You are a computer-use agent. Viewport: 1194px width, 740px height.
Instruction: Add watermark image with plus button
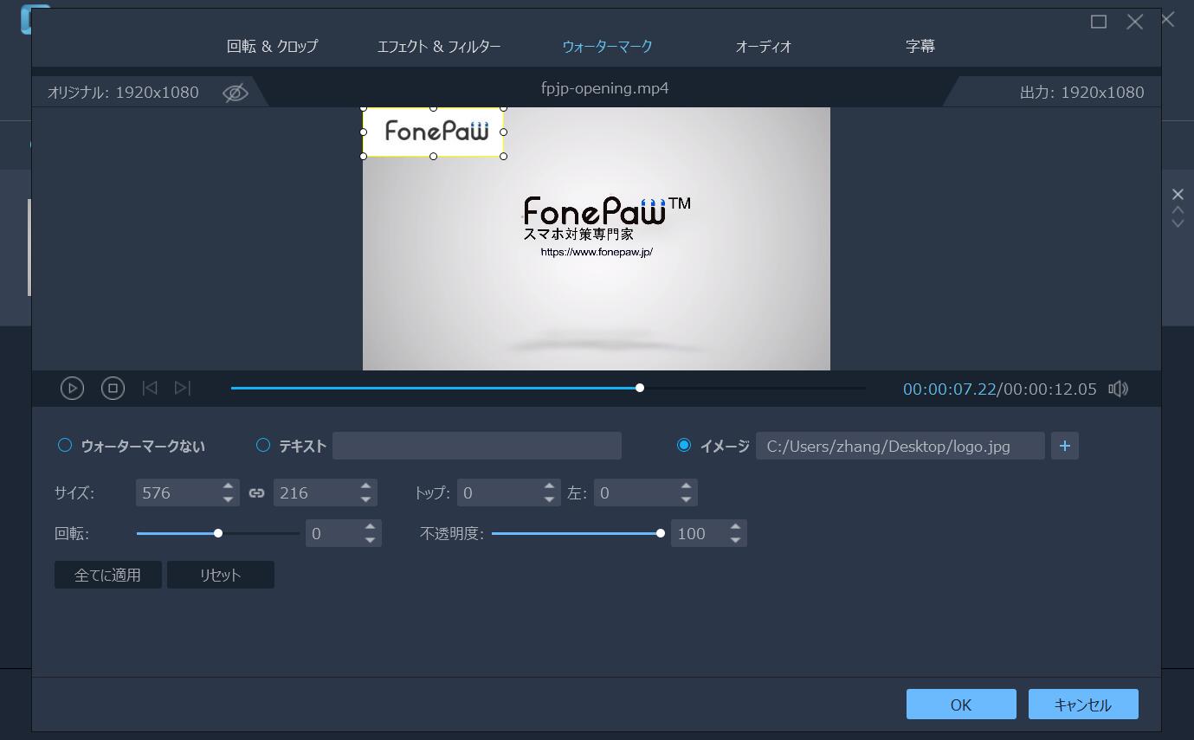pos(1064,446)
